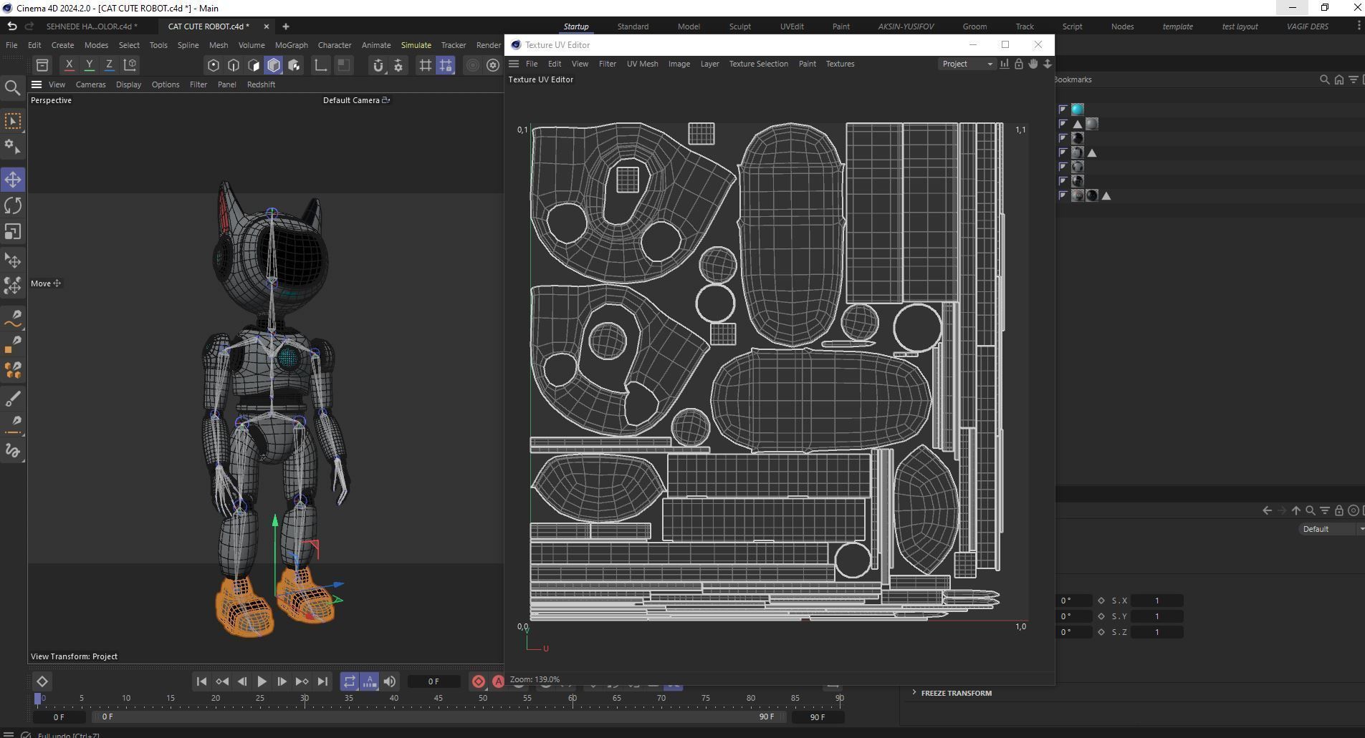The image size is (1365, 738).
Task: Switch to Points mode icon
Action: pos(214,65)
